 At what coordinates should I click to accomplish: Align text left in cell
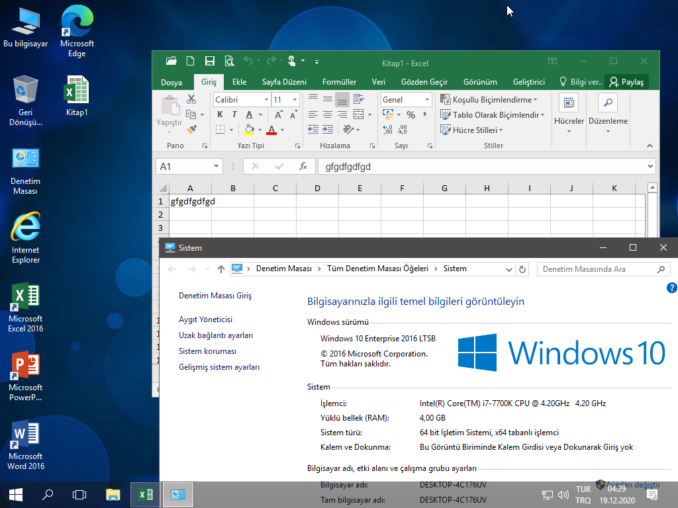(x=313, y=114)
